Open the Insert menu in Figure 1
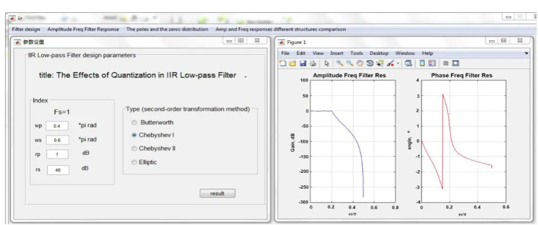The height and width of the screenshot is (225, 538). pos(336,54)
